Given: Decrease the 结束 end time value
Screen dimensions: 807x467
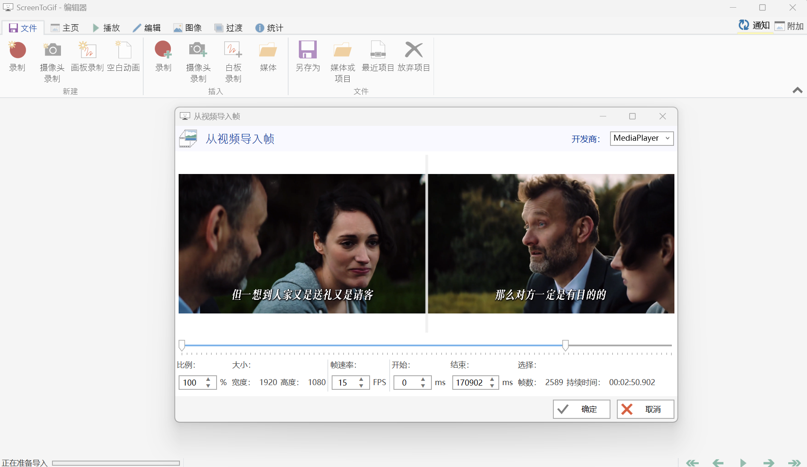Looking at the screenshot, I should coord(492,386).
